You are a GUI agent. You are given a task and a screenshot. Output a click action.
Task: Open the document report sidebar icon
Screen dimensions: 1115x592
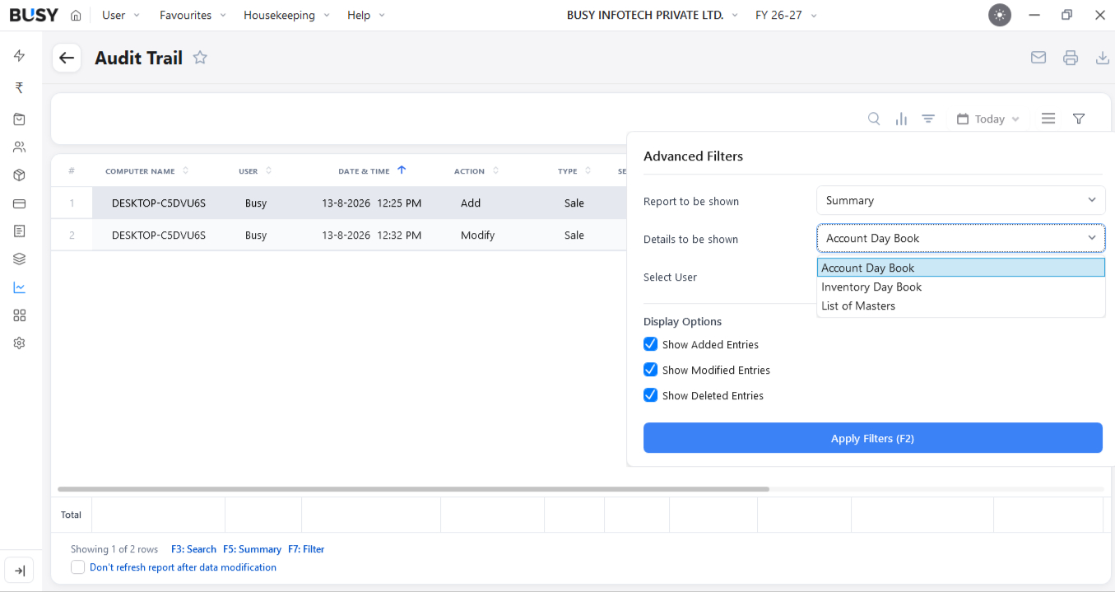(20, 231)
